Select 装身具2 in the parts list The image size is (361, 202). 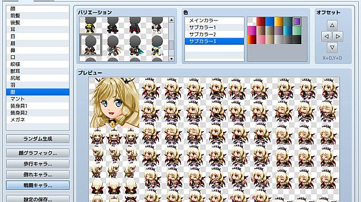click(x=38, y=113)
